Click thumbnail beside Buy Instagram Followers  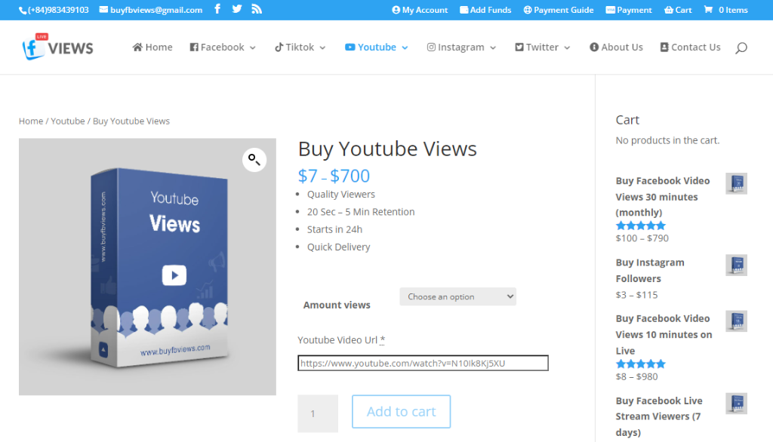(737, 265)
